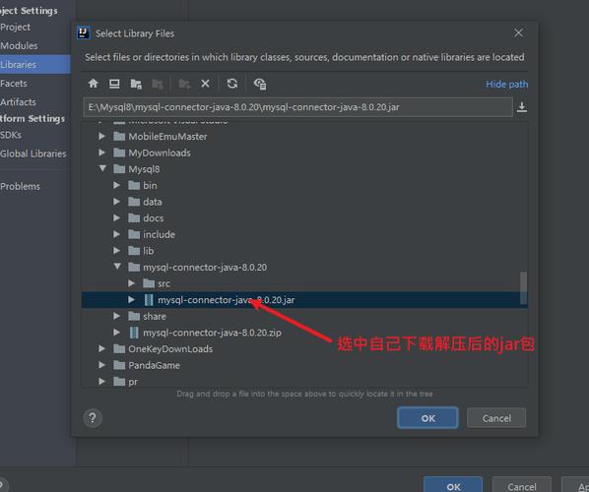This screenshot has height=492, width=589.
Task: Delete selected item with X icon
Action: (205, 84)
